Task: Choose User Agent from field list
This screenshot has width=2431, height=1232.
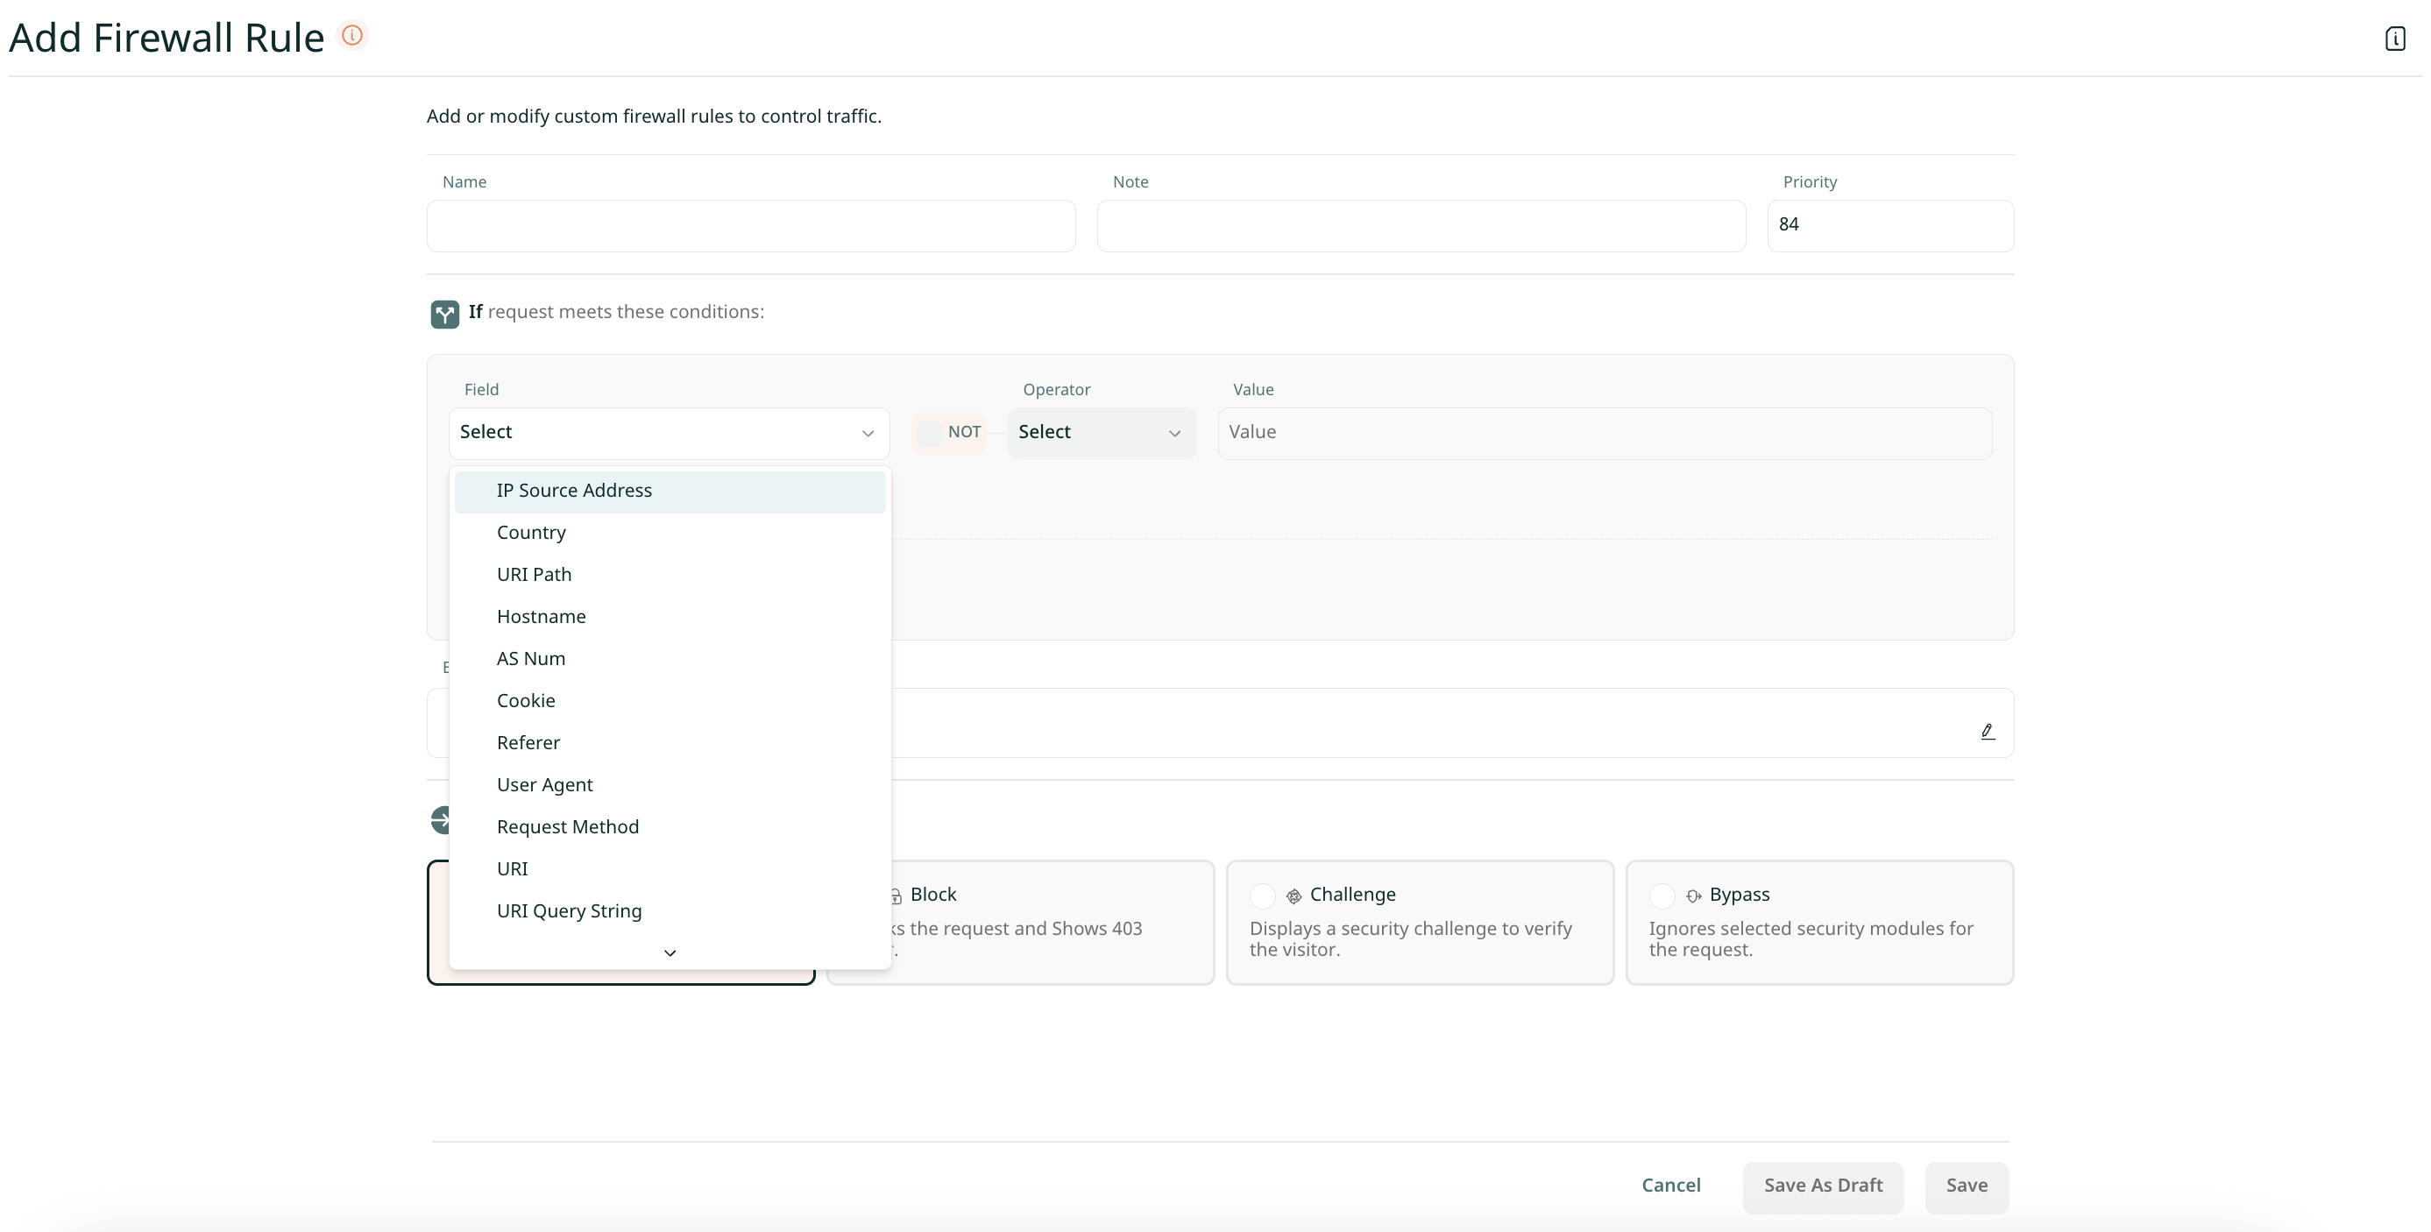Action: point(670,785)
